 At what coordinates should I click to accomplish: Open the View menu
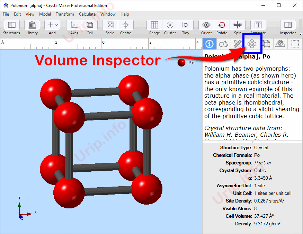click(30, 14)
